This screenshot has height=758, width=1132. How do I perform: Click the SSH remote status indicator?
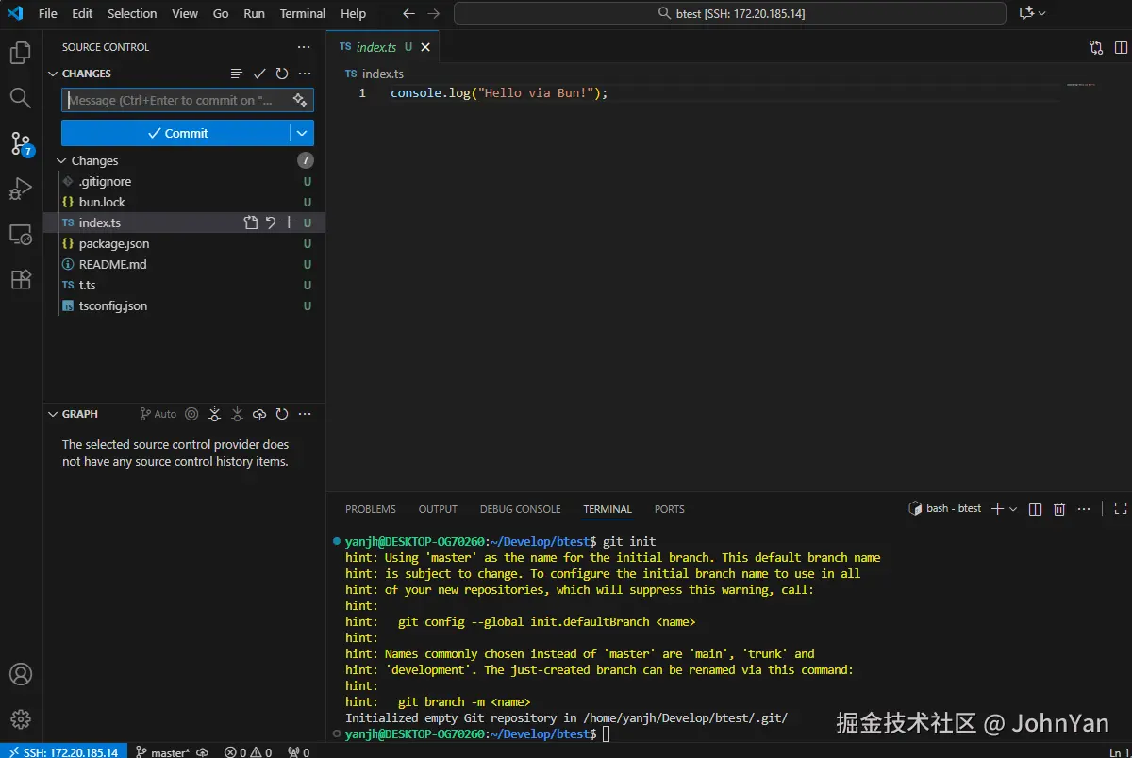62,751
